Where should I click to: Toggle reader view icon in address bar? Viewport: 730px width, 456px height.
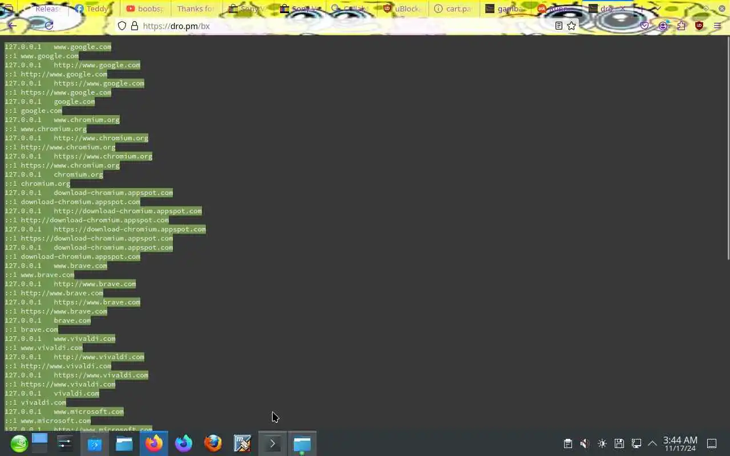pos(559,26)
